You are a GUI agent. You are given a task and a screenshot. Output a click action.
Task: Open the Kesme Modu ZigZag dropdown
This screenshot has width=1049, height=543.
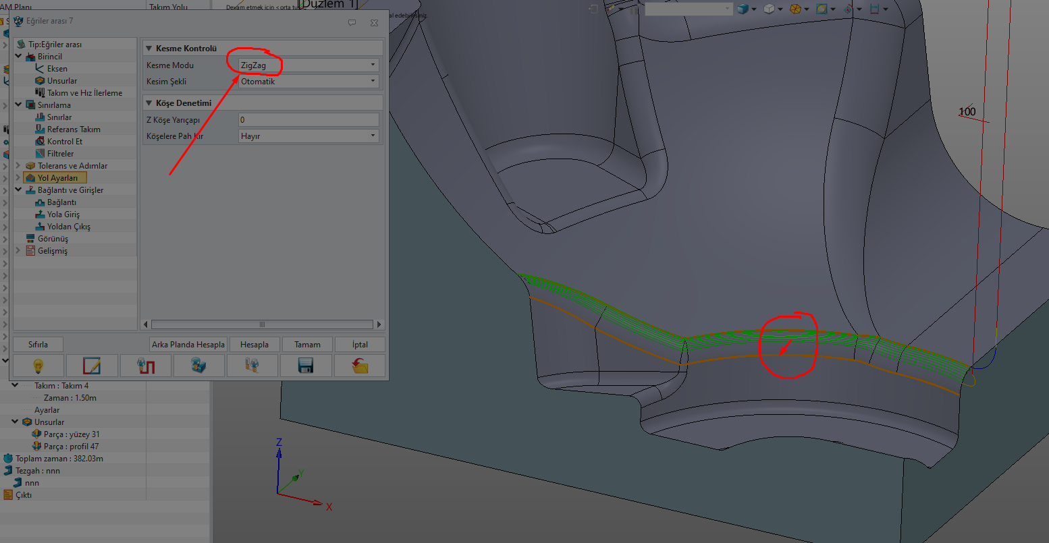coord(308,65)
